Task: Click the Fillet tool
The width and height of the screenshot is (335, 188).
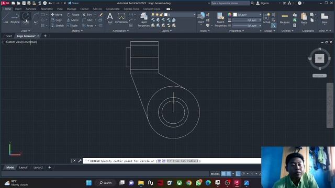Action: pyautogui.click(x=87, y=20)
